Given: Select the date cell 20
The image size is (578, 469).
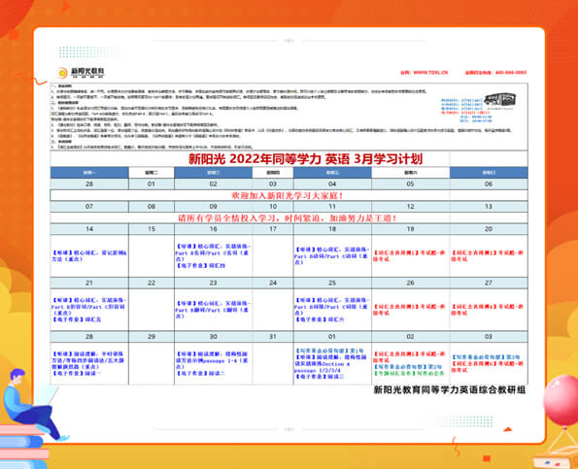Looking at the screenshot, I should pos(489,229).
